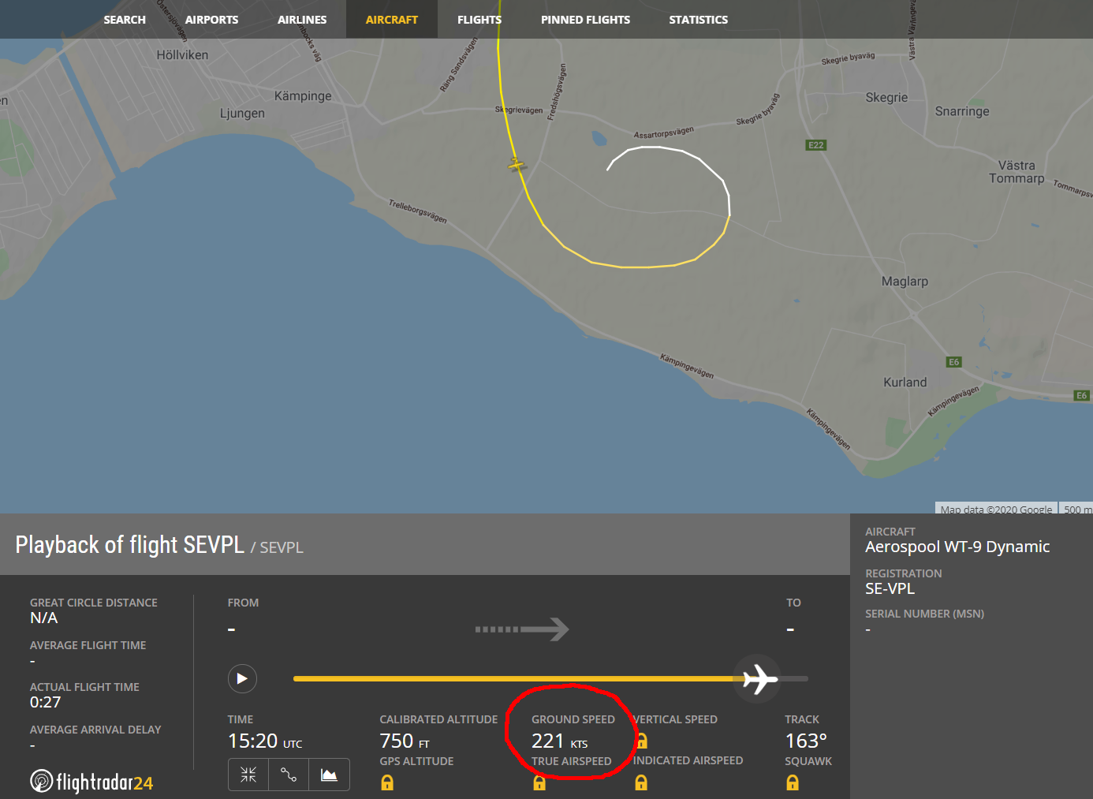
Task: Click the center-on-aircraft arrows icon
Action: tap(248, 775)
